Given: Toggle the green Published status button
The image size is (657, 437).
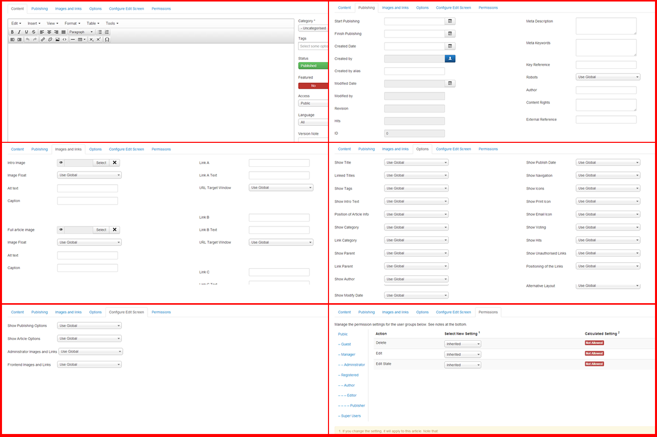Looking at the screenshot, I should pos(313,66).
